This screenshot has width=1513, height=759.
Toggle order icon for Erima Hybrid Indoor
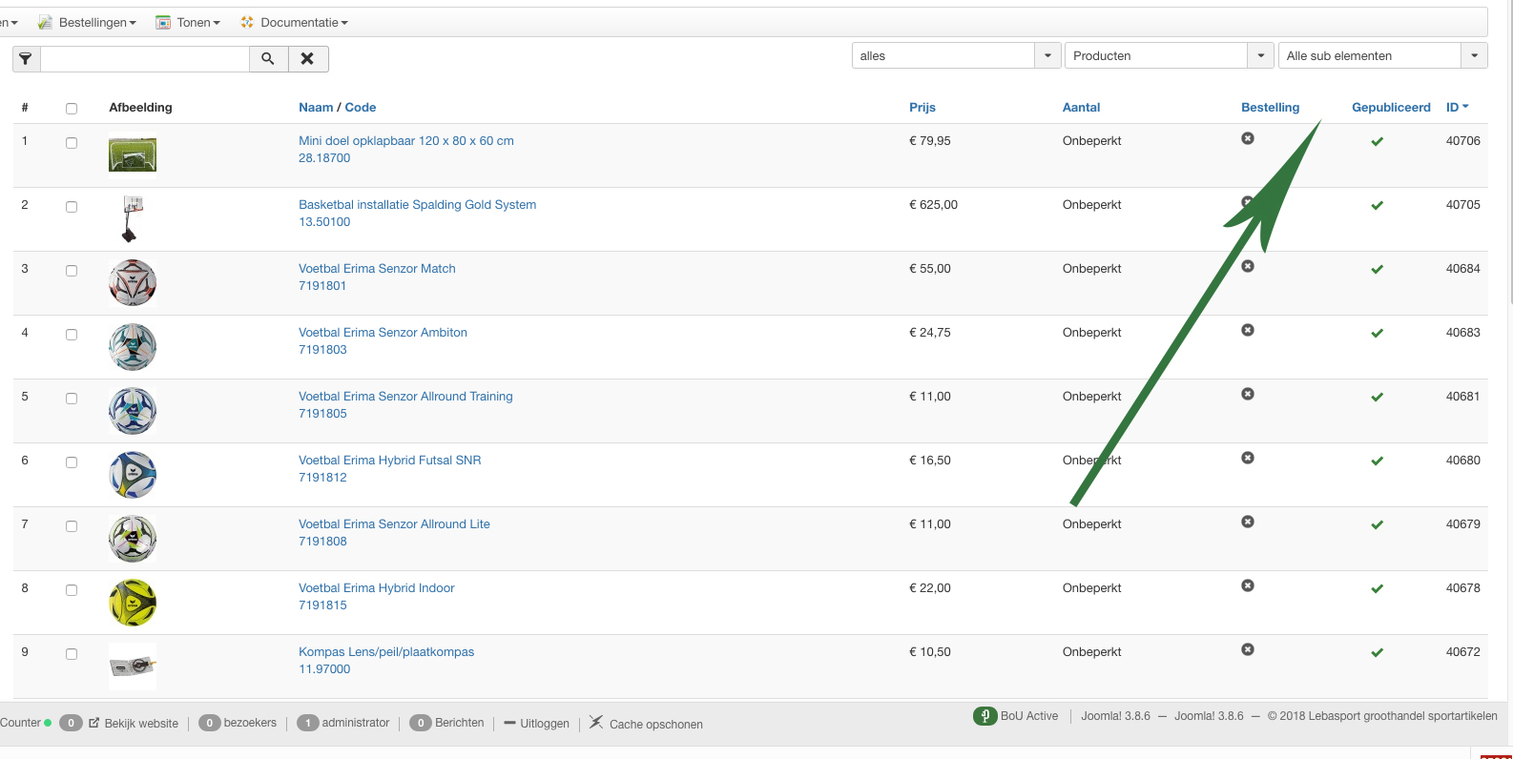pyautogui.click(x=1248, y=585)
